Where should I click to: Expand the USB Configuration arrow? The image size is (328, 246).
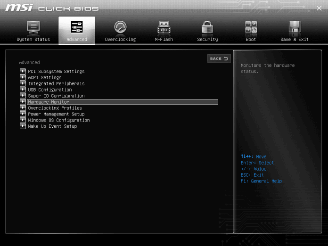pyautogui.click(x=23, y=90)
